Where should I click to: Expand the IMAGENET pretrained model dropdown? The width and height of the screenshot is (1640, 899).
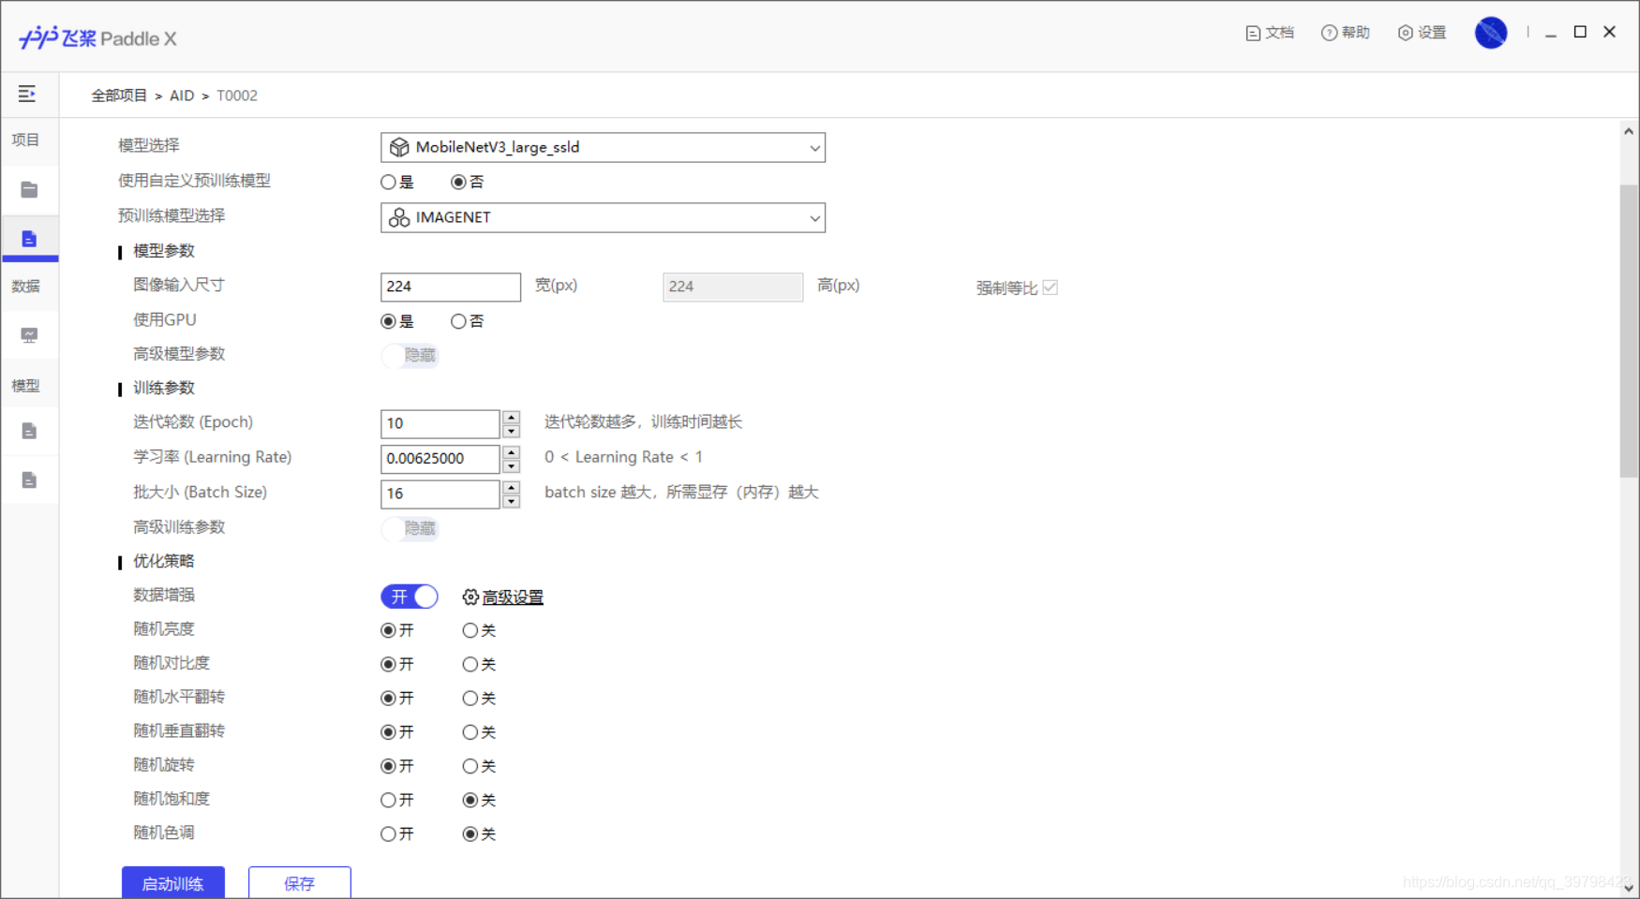click(603, 217)
